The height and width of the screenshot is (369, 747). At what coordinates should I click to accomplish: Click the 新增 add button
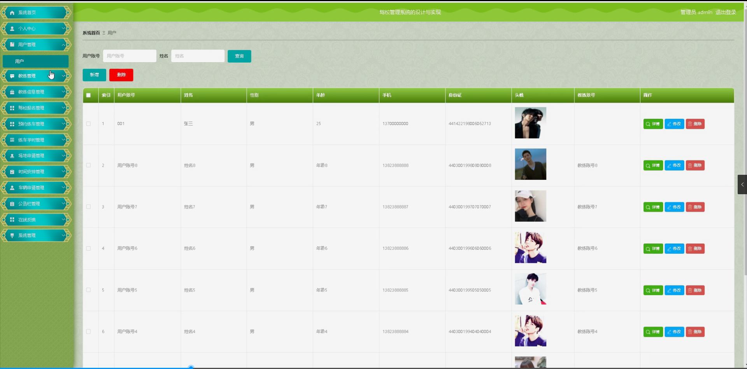point(94,75)
